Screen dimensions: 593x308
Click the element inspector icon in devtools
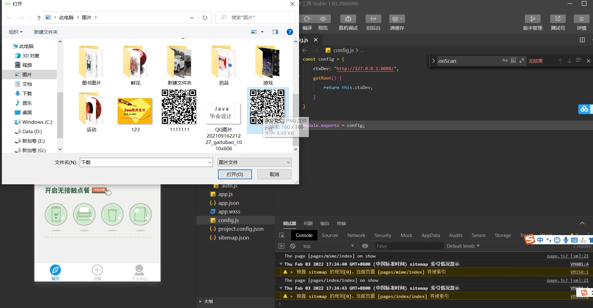282,235
